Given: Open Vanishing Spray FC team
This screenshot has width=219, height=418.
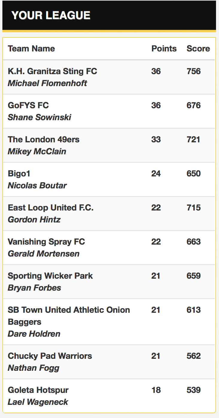Looking at the screenshot, I should coord(46,242).
